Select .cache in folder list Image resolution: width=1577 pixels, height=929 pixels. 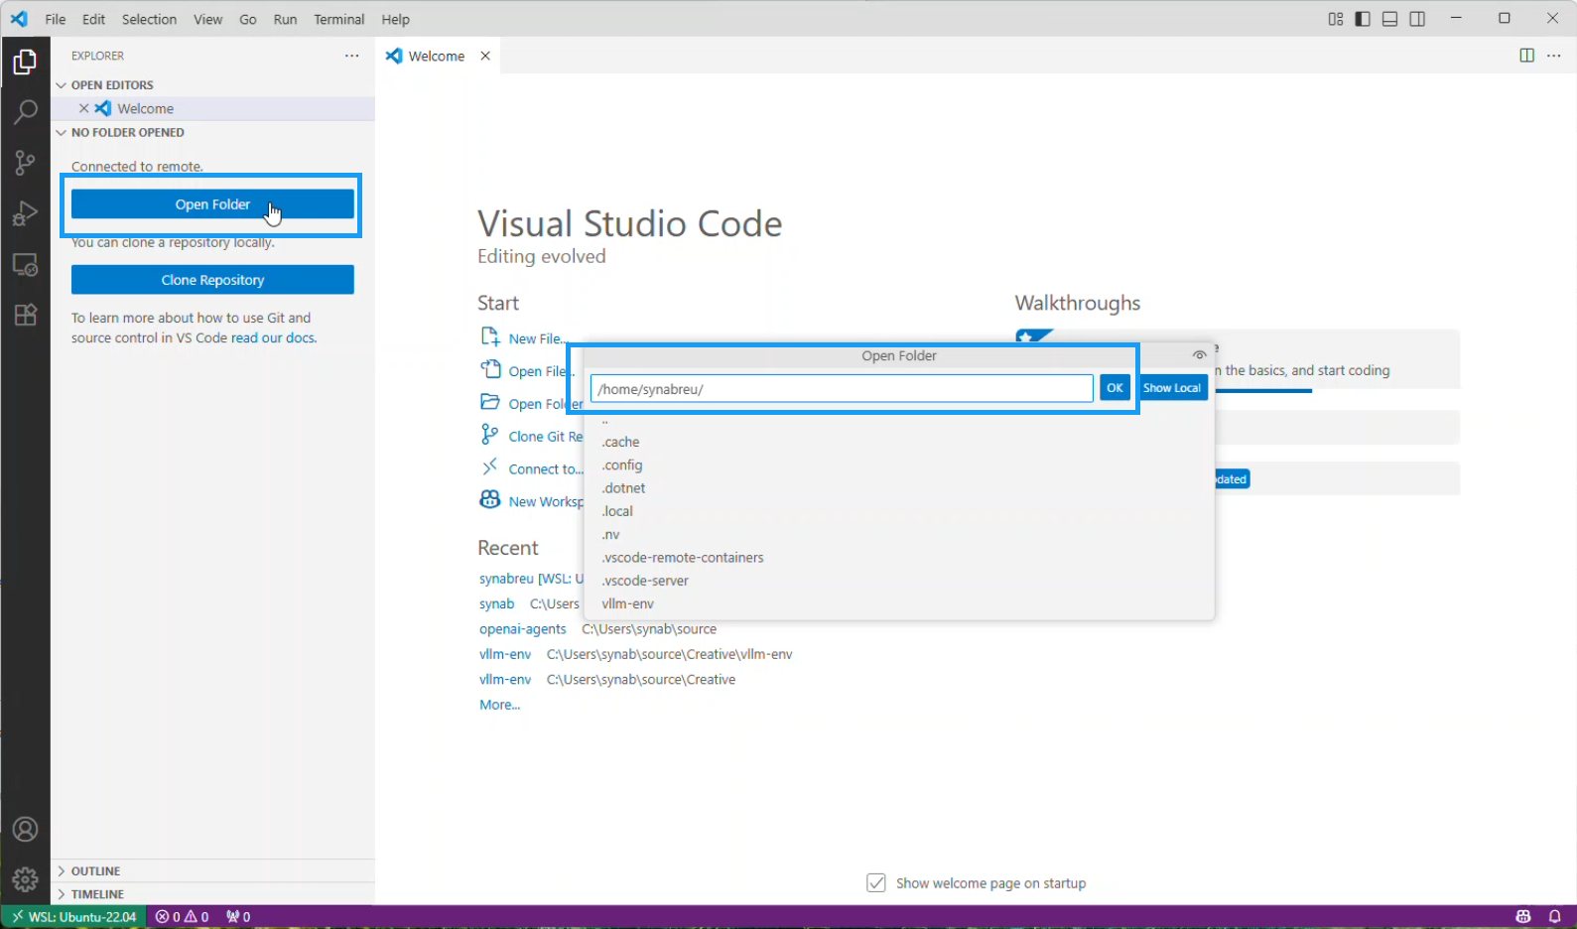899,442
